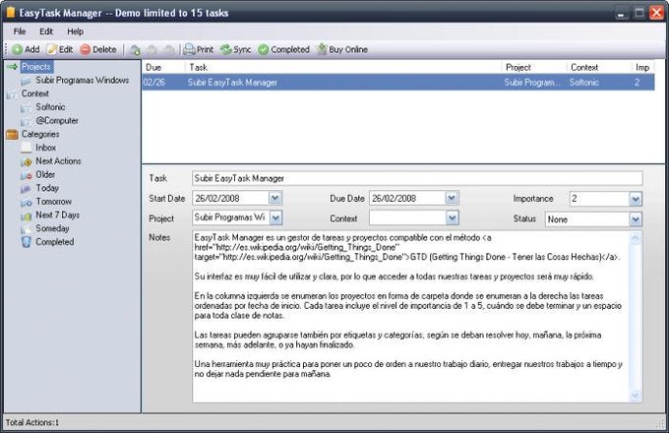Click the Buy Online toolbar button
This screenshot has height=433, width=669.
pyautogui.click(x=342, y=49)
